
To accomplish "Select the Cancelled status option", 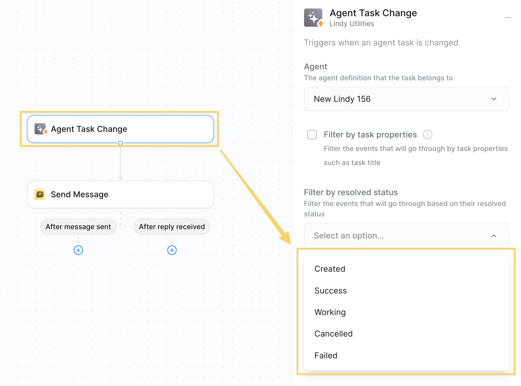I will point(333,334).
